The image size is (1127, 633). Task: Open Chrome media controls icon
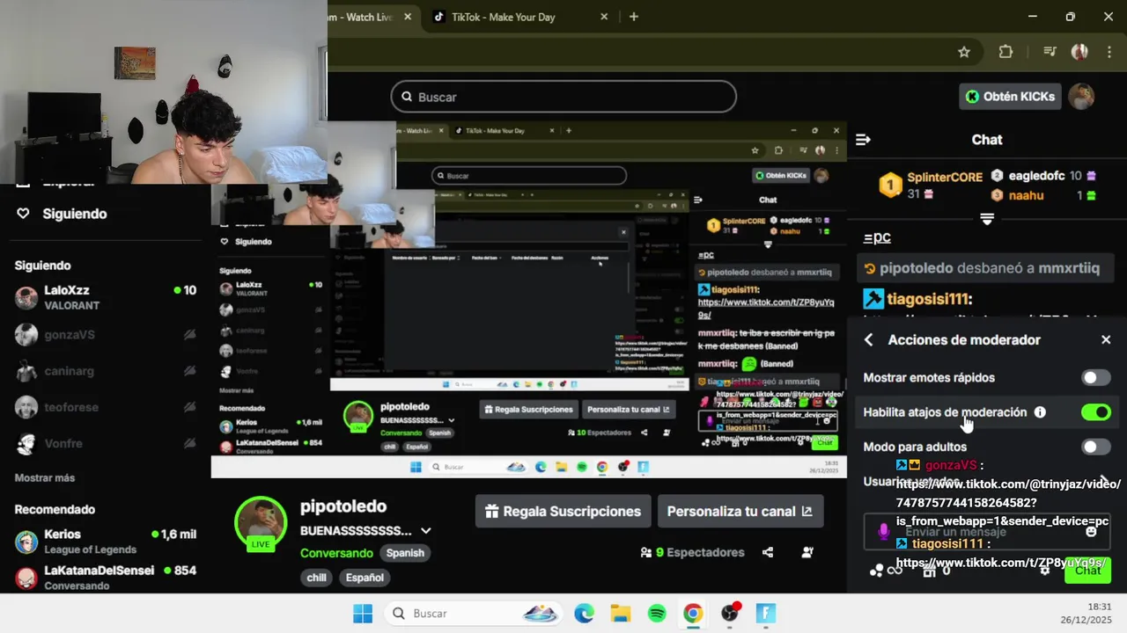[1049, 52]
